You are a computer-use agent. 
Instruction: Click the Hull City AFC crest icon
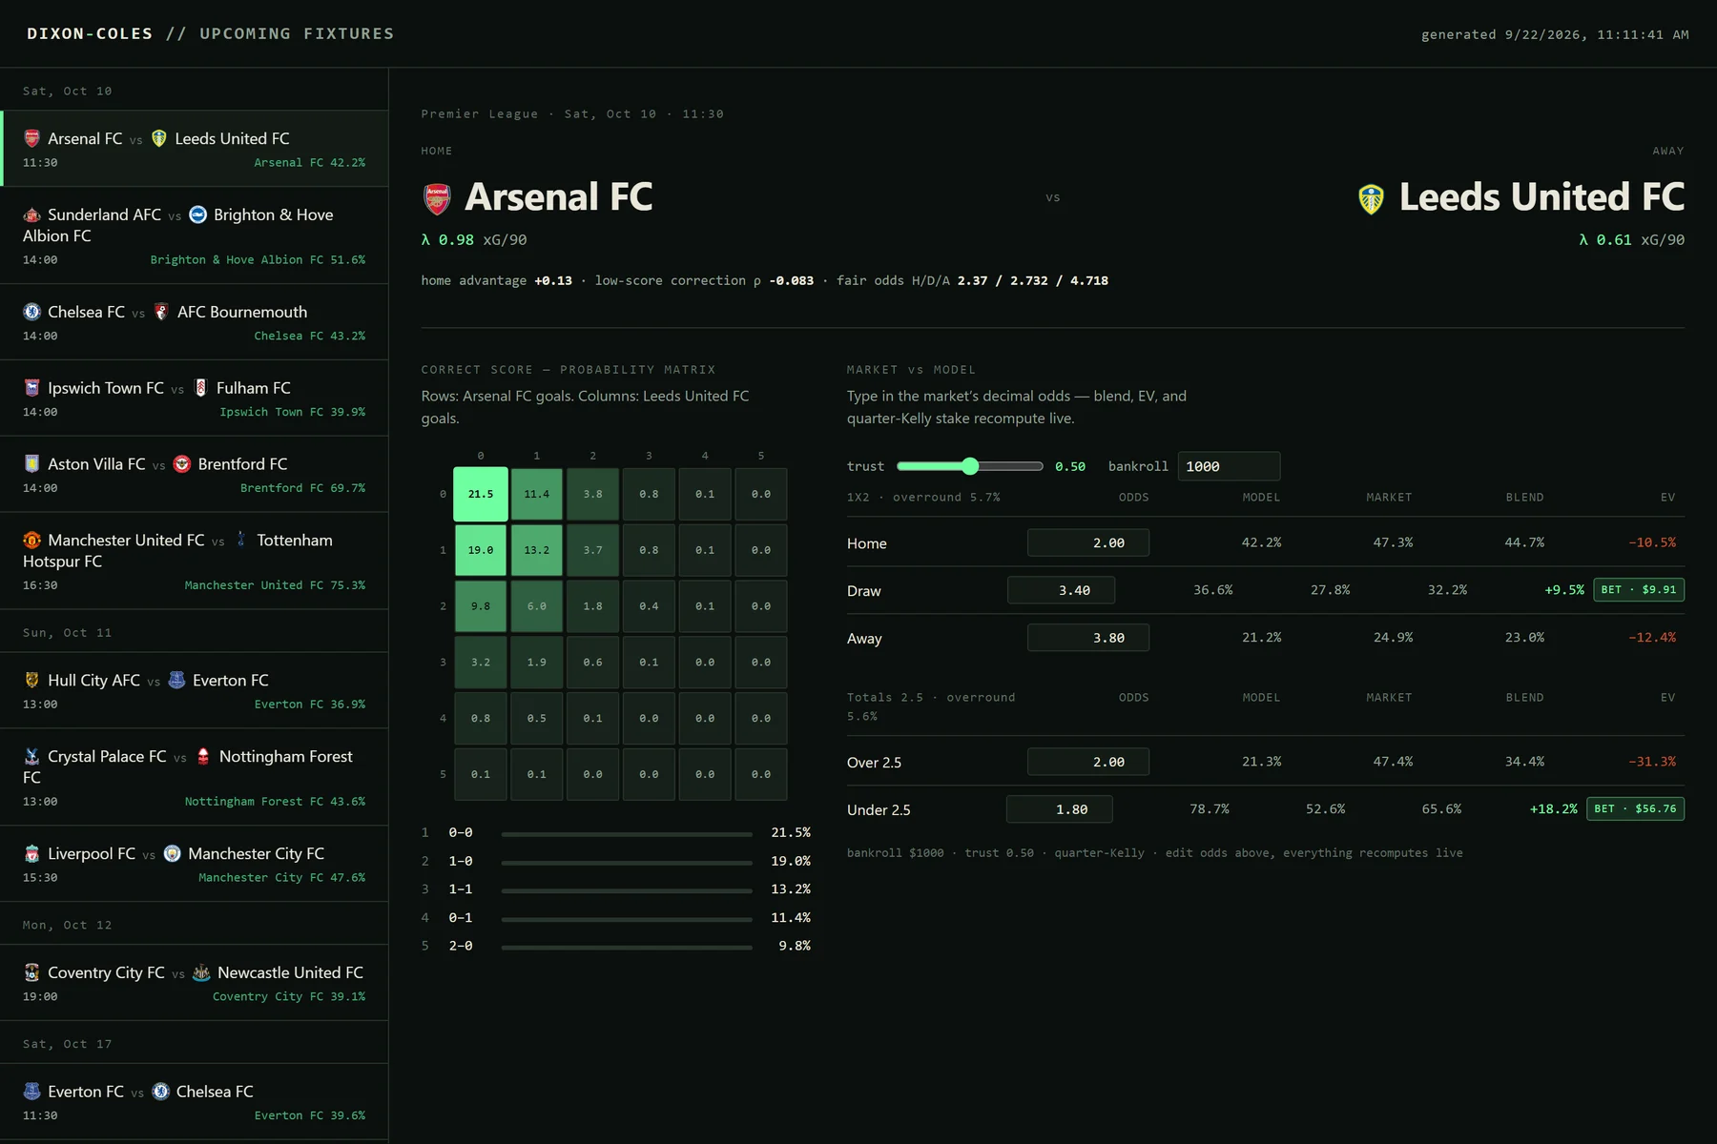click(31, 681)
